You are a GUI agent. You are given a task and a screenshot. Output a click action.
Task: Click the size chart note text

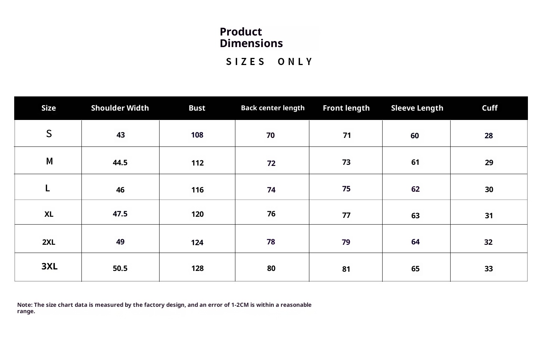[x=164, y=308]
